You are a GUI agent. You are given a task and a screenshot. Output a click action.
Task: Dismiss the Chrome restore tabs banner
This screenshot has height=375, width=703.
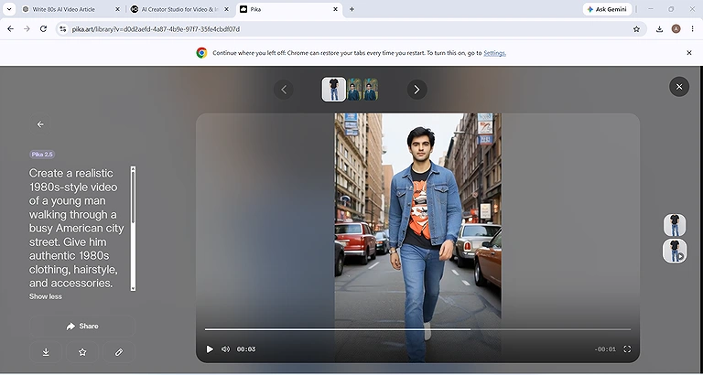tap(689, 53)
